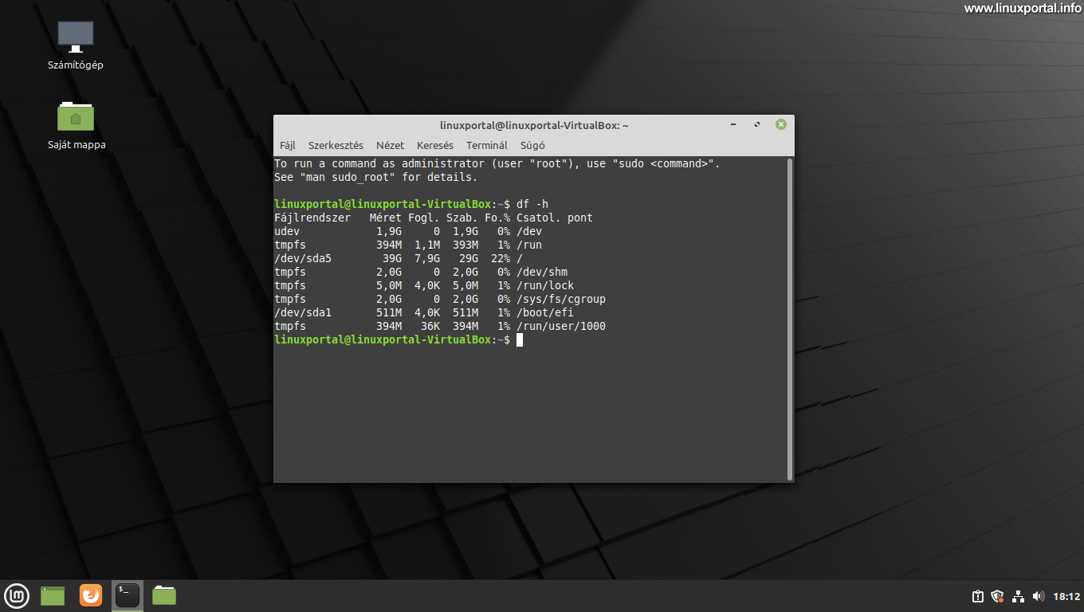Open the file manager from the taskbar

(163, 595)
